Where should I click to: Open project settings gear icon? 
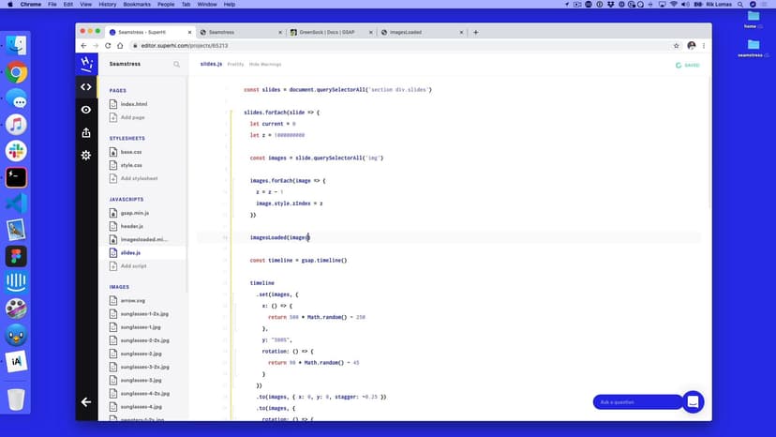pyautogui.click(x=86, y=155)
